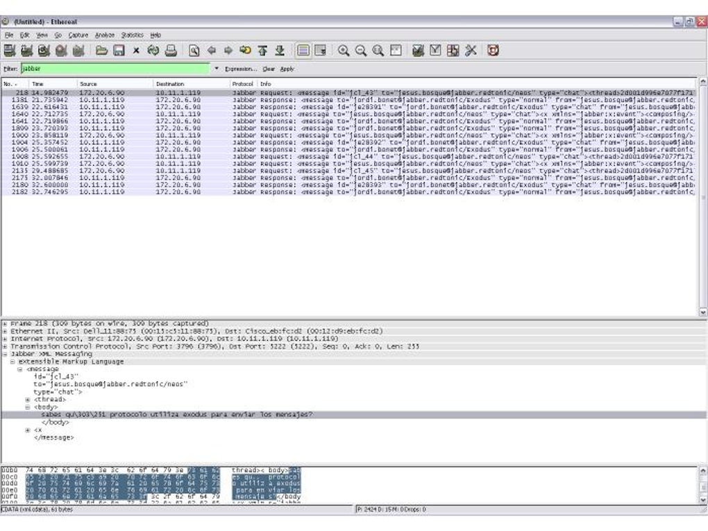
Task: Open the Help menu
Action: (x=155, y=35)
